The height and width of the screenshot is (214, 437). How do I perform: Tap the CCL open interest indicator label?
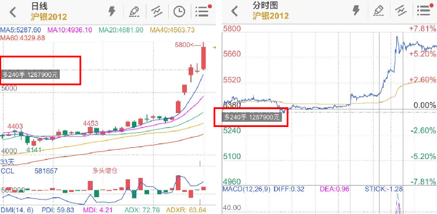[x=7, y=171]
